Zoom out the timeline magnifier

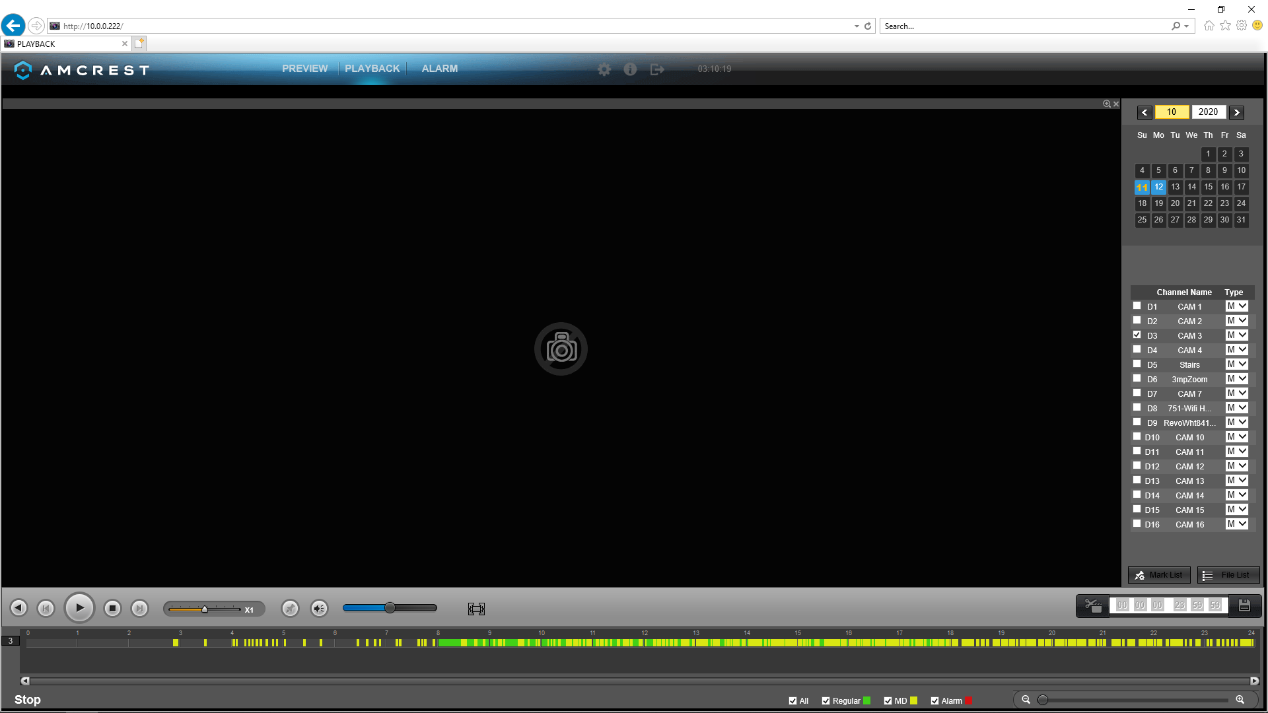click(1026, 700)
